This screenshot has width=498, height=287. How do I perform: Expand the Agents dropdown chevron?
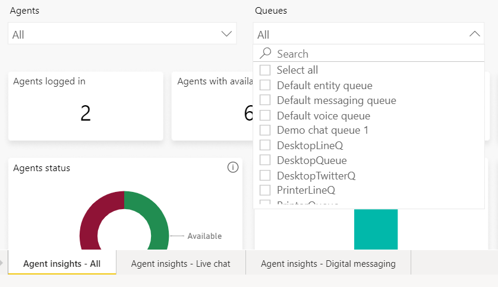[226, 34]
